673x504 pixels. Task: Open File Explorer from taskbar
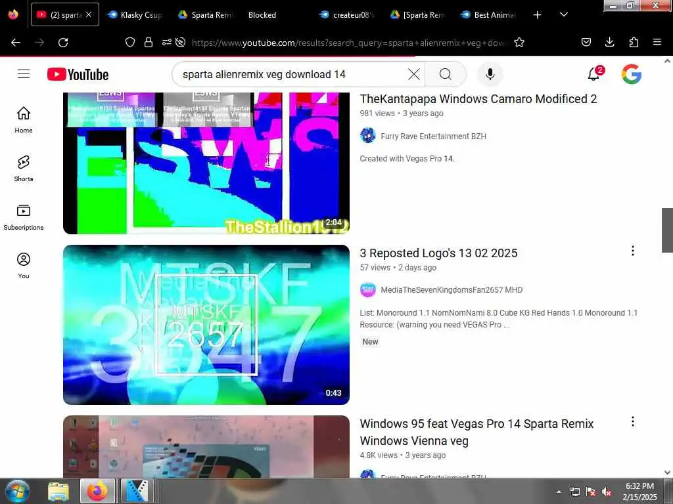click(58, 491)
